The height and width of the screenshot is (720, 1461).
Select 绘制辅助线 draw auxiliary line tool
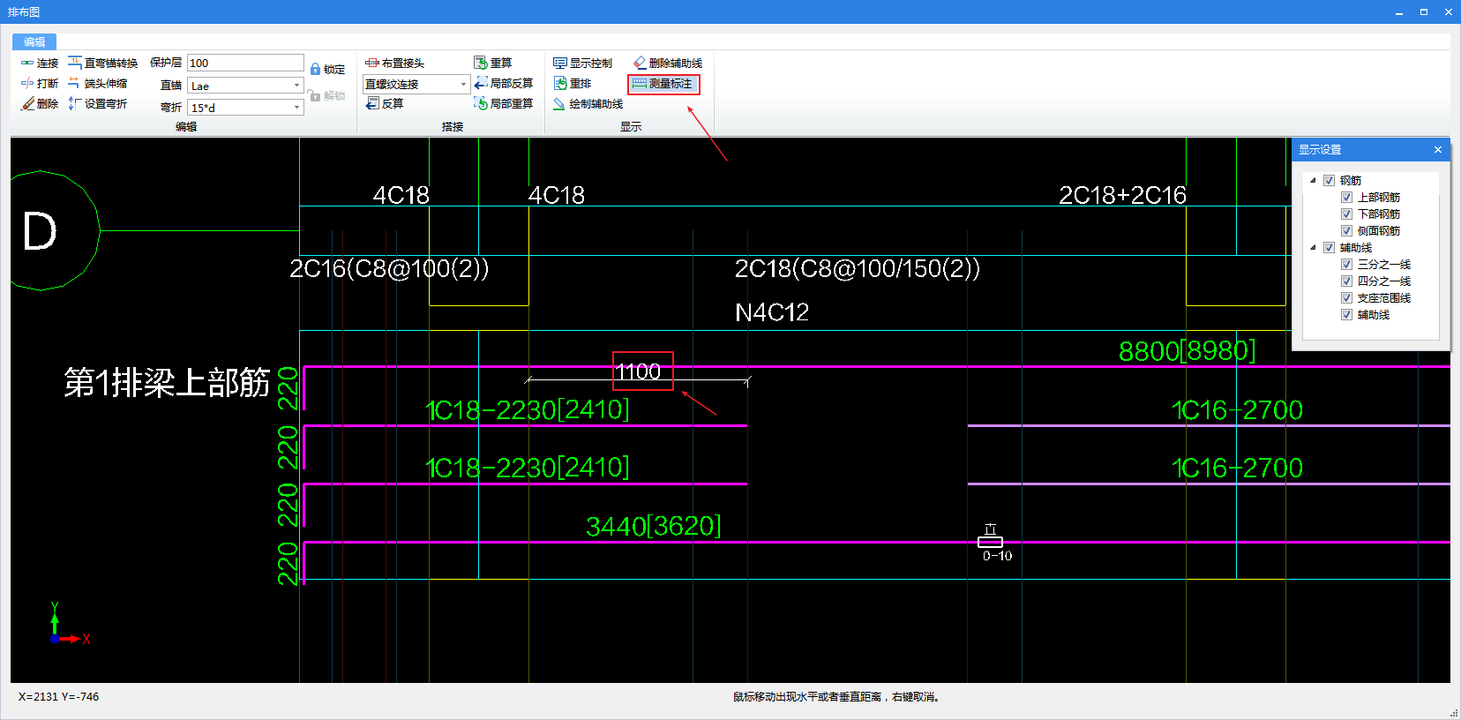click(x=588, y=104)
